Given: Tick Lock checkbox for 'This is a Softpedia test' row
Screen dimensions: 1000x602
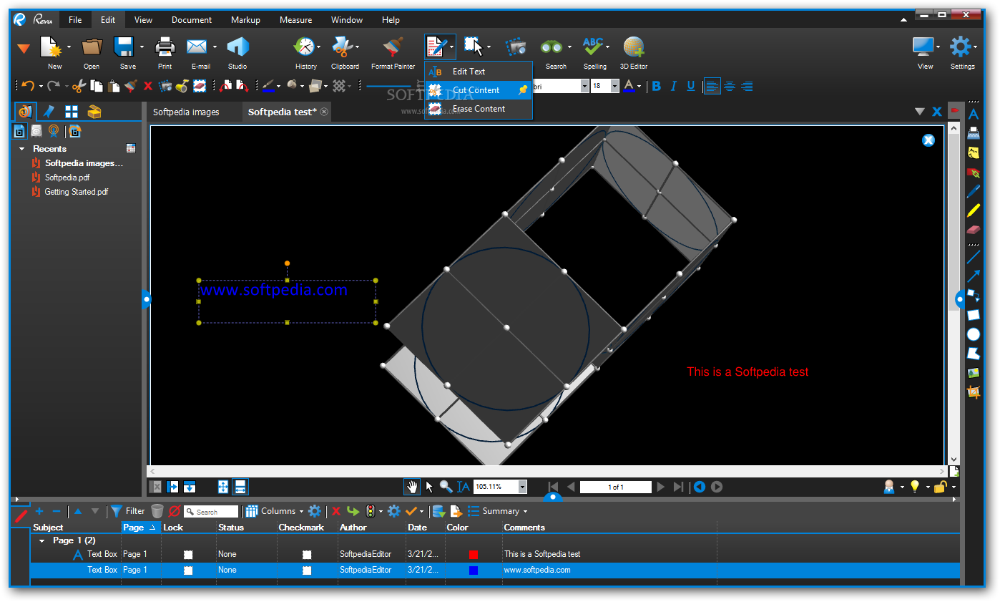Looking at the screenshot, I should coord(188,555).
